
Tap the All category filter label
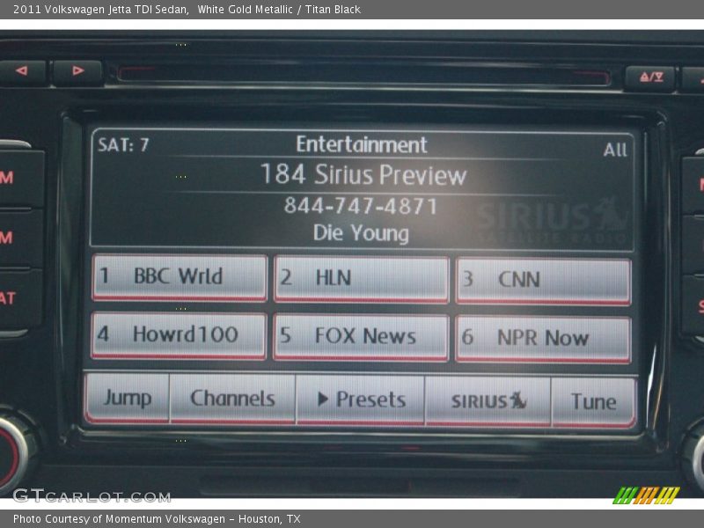click(x=615, y=150)
